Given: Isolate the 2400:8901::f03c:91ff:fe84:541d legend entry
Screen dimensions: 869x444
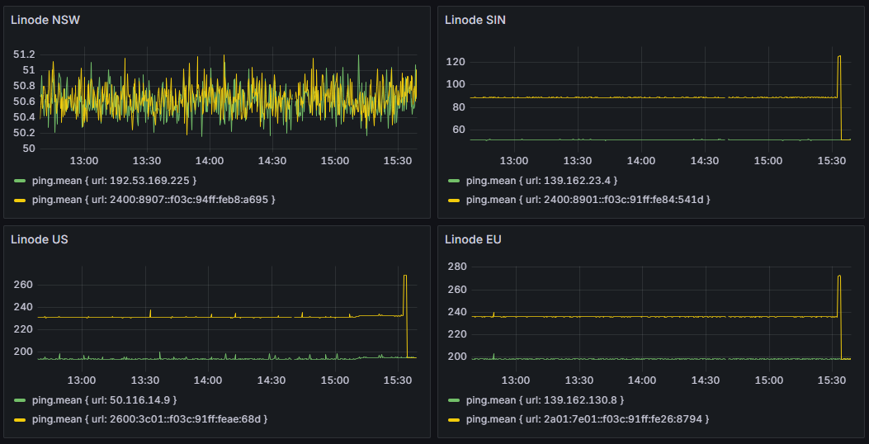Looking at the screenshot, I should point(588,199).
